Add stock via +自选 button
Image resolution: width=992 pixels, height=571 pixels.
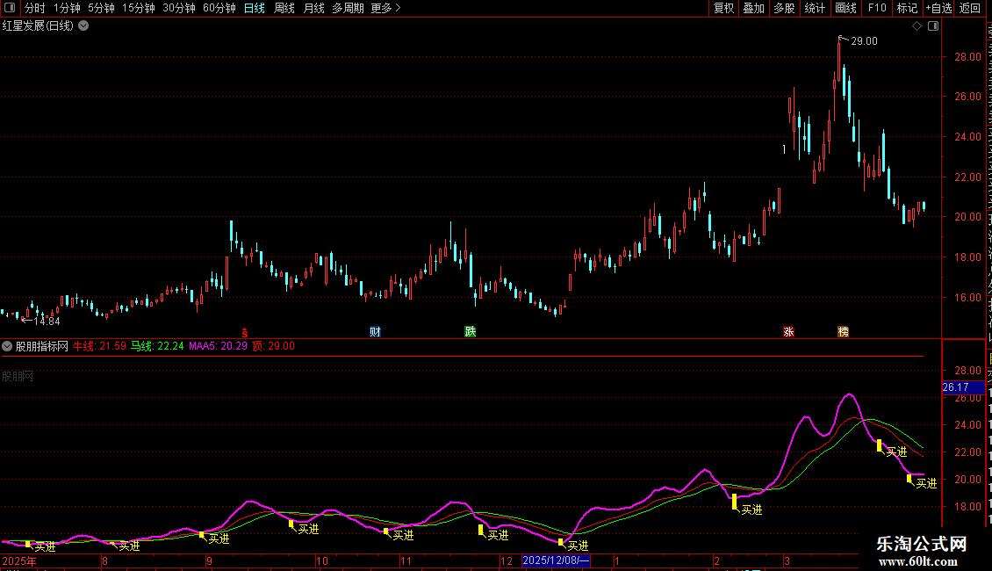pyautogui.click(x=938, y=8)
